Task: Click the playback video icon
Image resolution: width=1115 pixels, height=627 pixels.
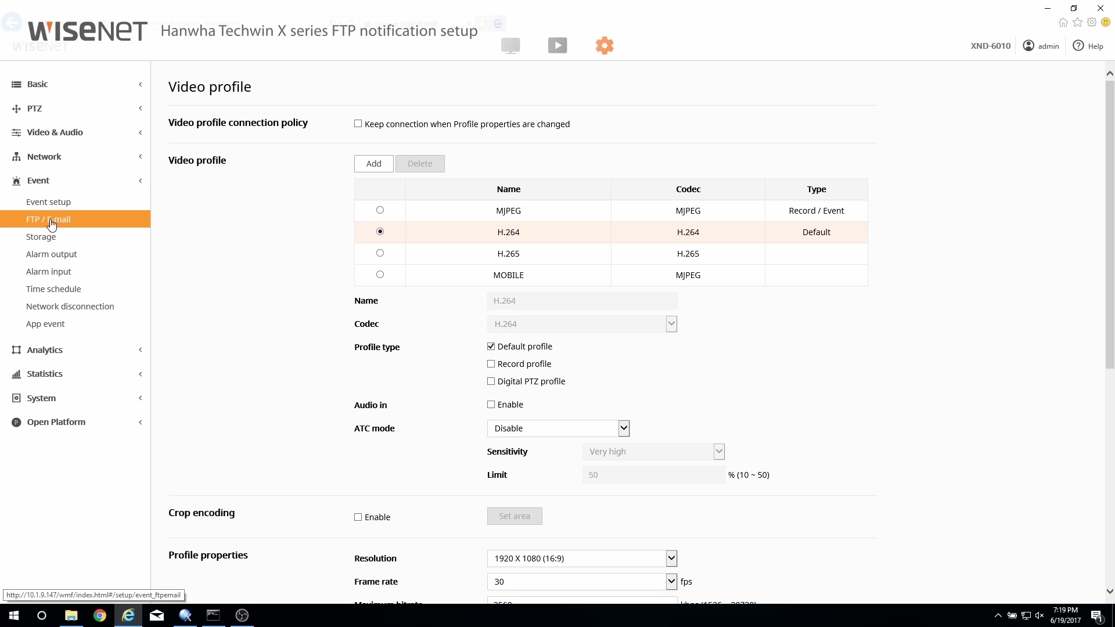Action: pyautogui.click(x=557, y=45)
